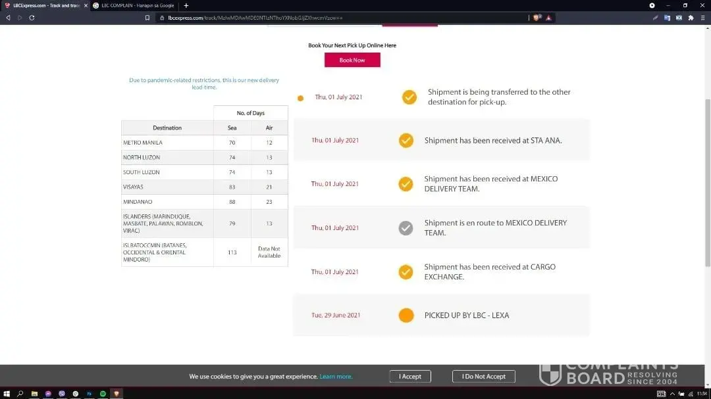711x399 pixels.
Task: Click the browser reload button
Action: pos(32,18)
